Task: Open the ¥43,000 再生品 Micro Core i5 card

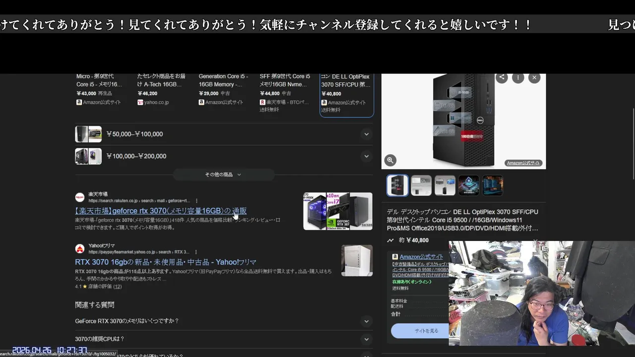Action: (102, 90)
